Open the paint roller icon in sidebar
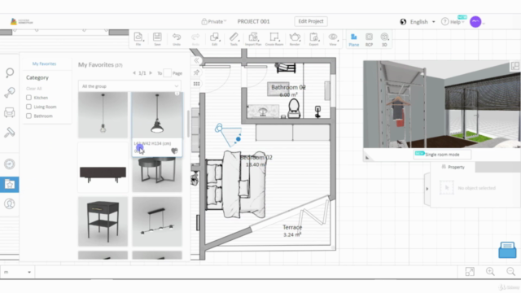The height and width of the screenshot is (293, 521). pos(10,132)
